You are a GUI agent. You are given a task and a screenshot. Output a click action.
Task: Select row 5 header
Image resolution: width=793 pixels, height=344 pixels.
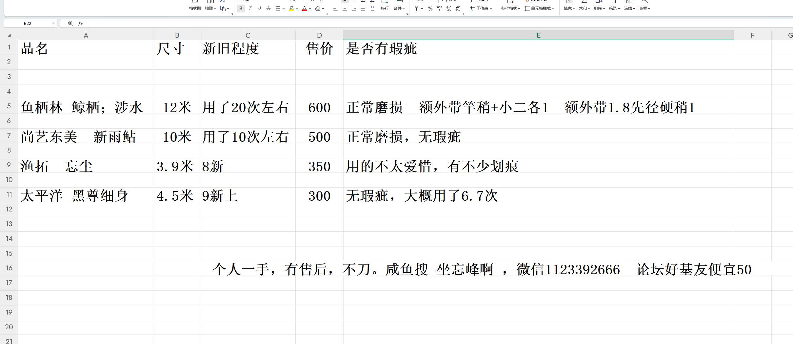9,106
